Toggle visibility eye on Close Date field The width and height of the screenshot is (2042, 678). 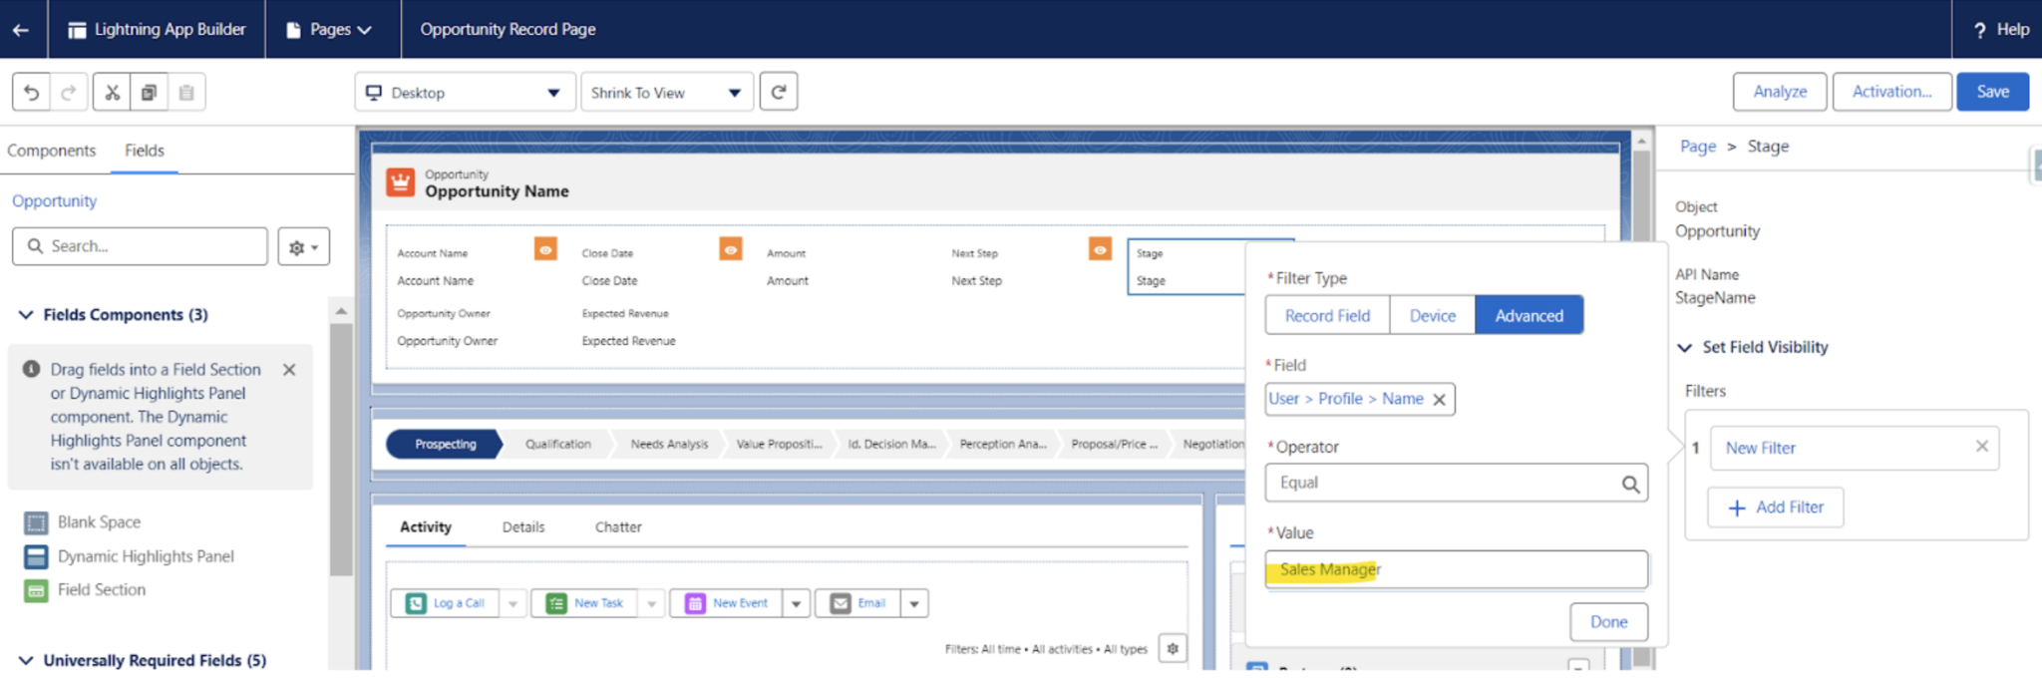[731, 249]
